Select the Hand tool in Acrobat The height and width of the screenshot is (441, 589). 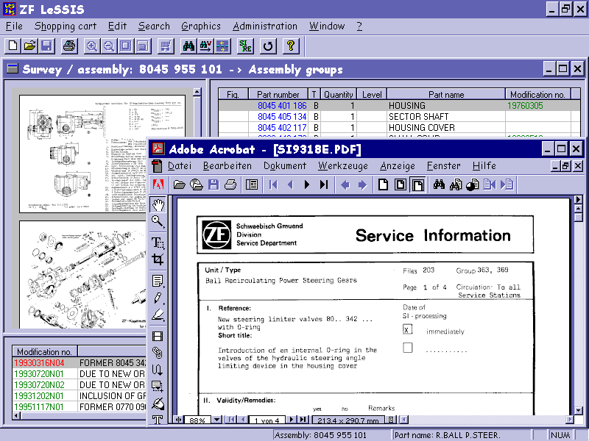point(158,205)
